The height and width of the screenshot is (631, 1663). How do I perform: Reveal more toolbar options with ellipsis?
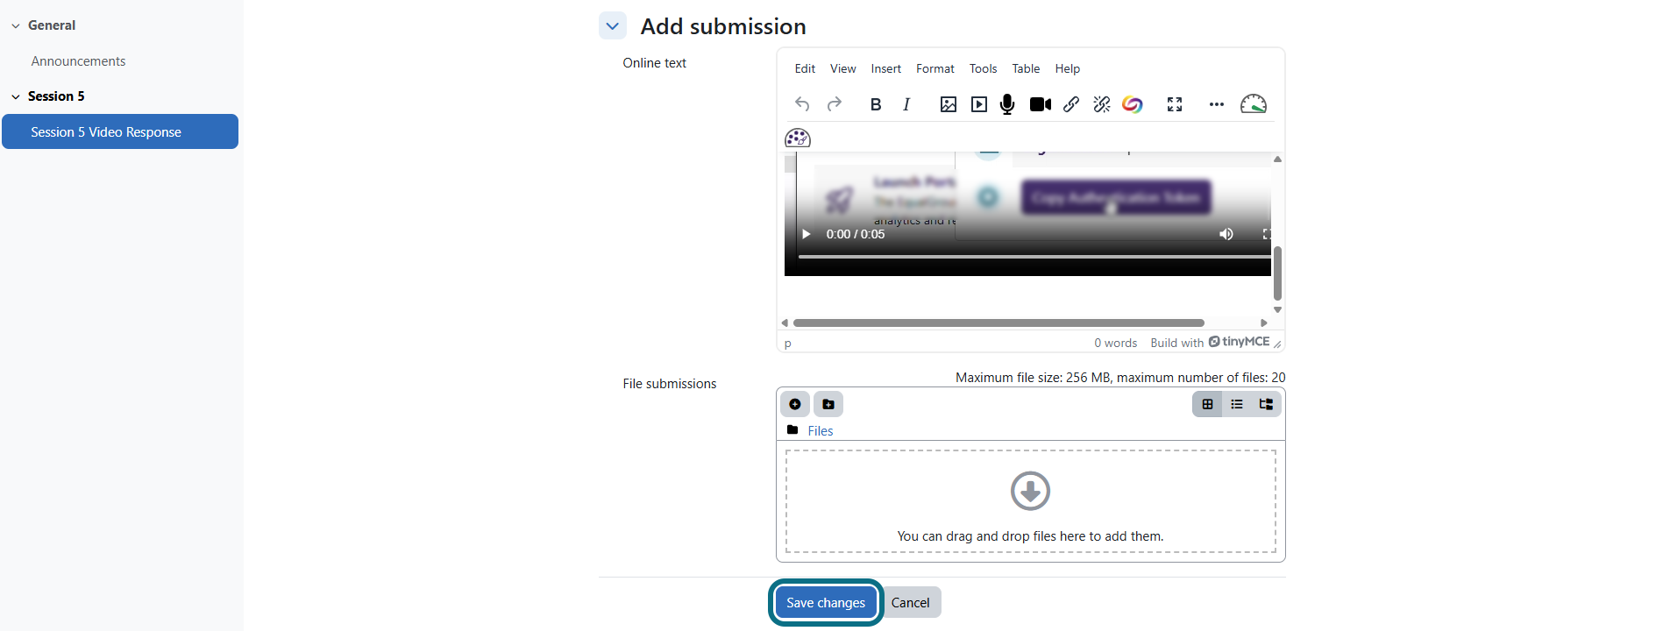pyautogui.click(x=1216, y=104)
